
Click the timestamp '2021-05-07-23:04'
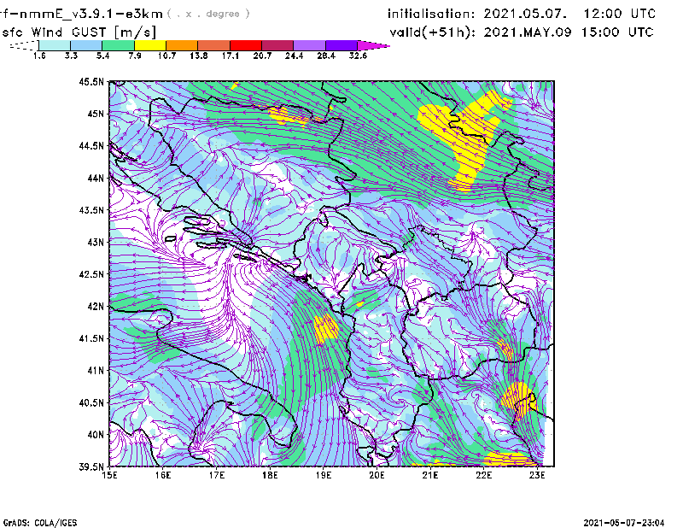tap(624, 523)
